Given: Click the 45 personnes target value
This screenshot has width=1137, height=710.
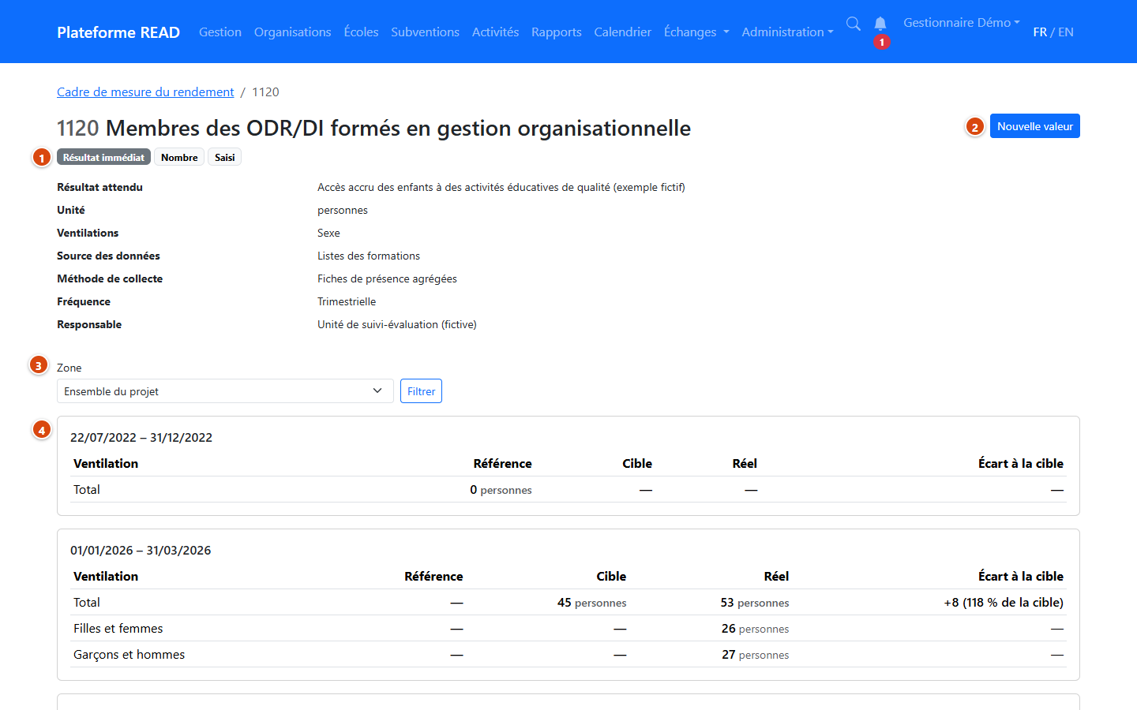Looking at the screenshot, I should tap(591, 603).
